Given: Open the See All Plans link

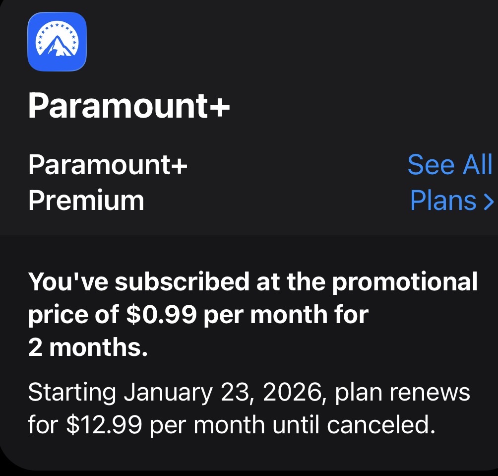Looking at the screenshot, I should point(450,182).
